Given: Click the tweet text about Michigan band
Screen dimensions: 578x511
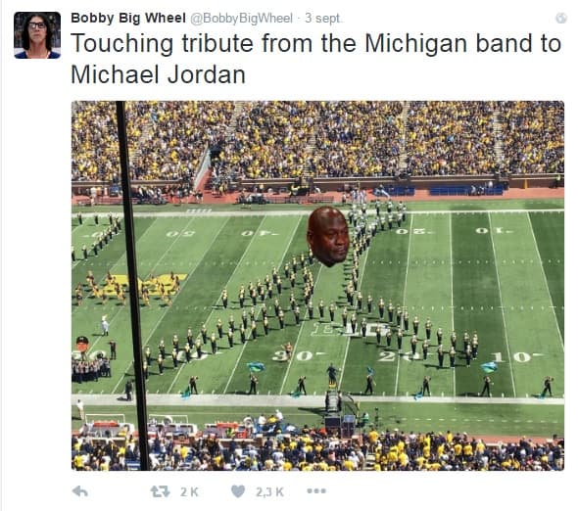Looking at the screenshot, I should pos(315,59).
